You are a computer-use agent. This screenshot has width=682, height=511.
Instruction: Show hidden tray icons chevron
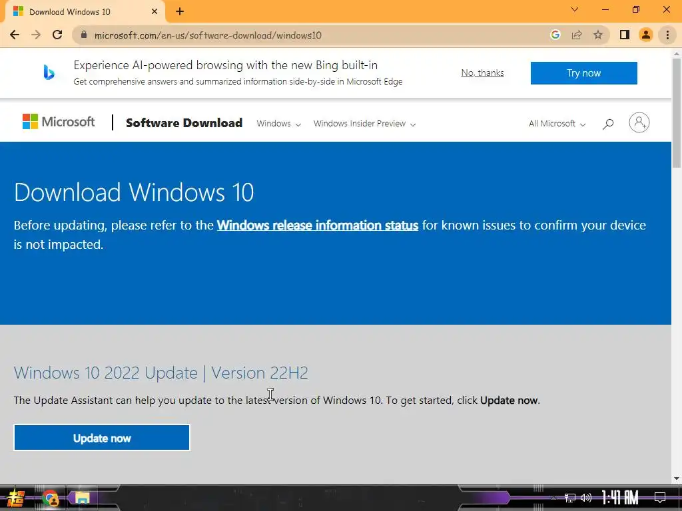point(553,498)
